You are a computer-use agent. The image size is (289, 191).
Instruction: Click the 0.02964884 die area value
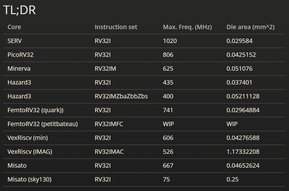point(243,110)
